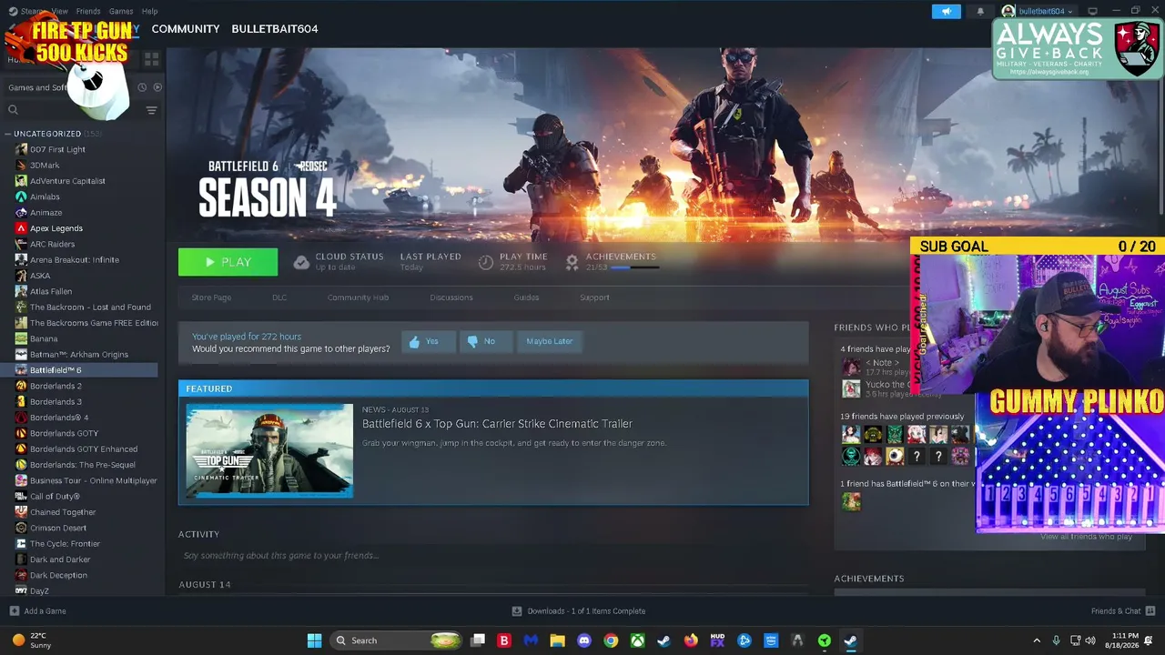
Task: Select Call of Duty in the library list
Action: [x=55, y=496]
